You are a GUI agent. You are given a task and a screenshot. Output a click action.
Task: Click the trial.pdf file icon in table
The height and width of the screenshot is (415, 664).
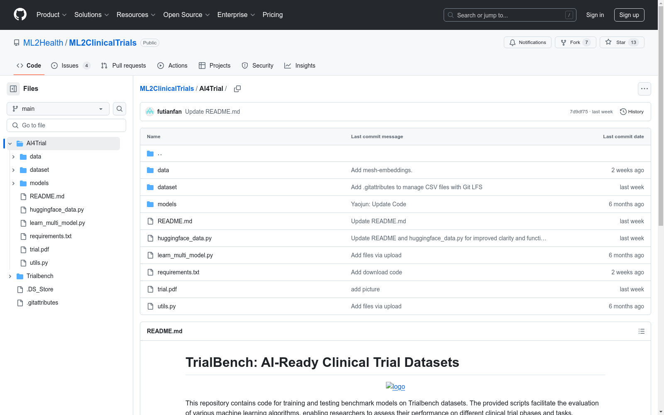[150, 289]
